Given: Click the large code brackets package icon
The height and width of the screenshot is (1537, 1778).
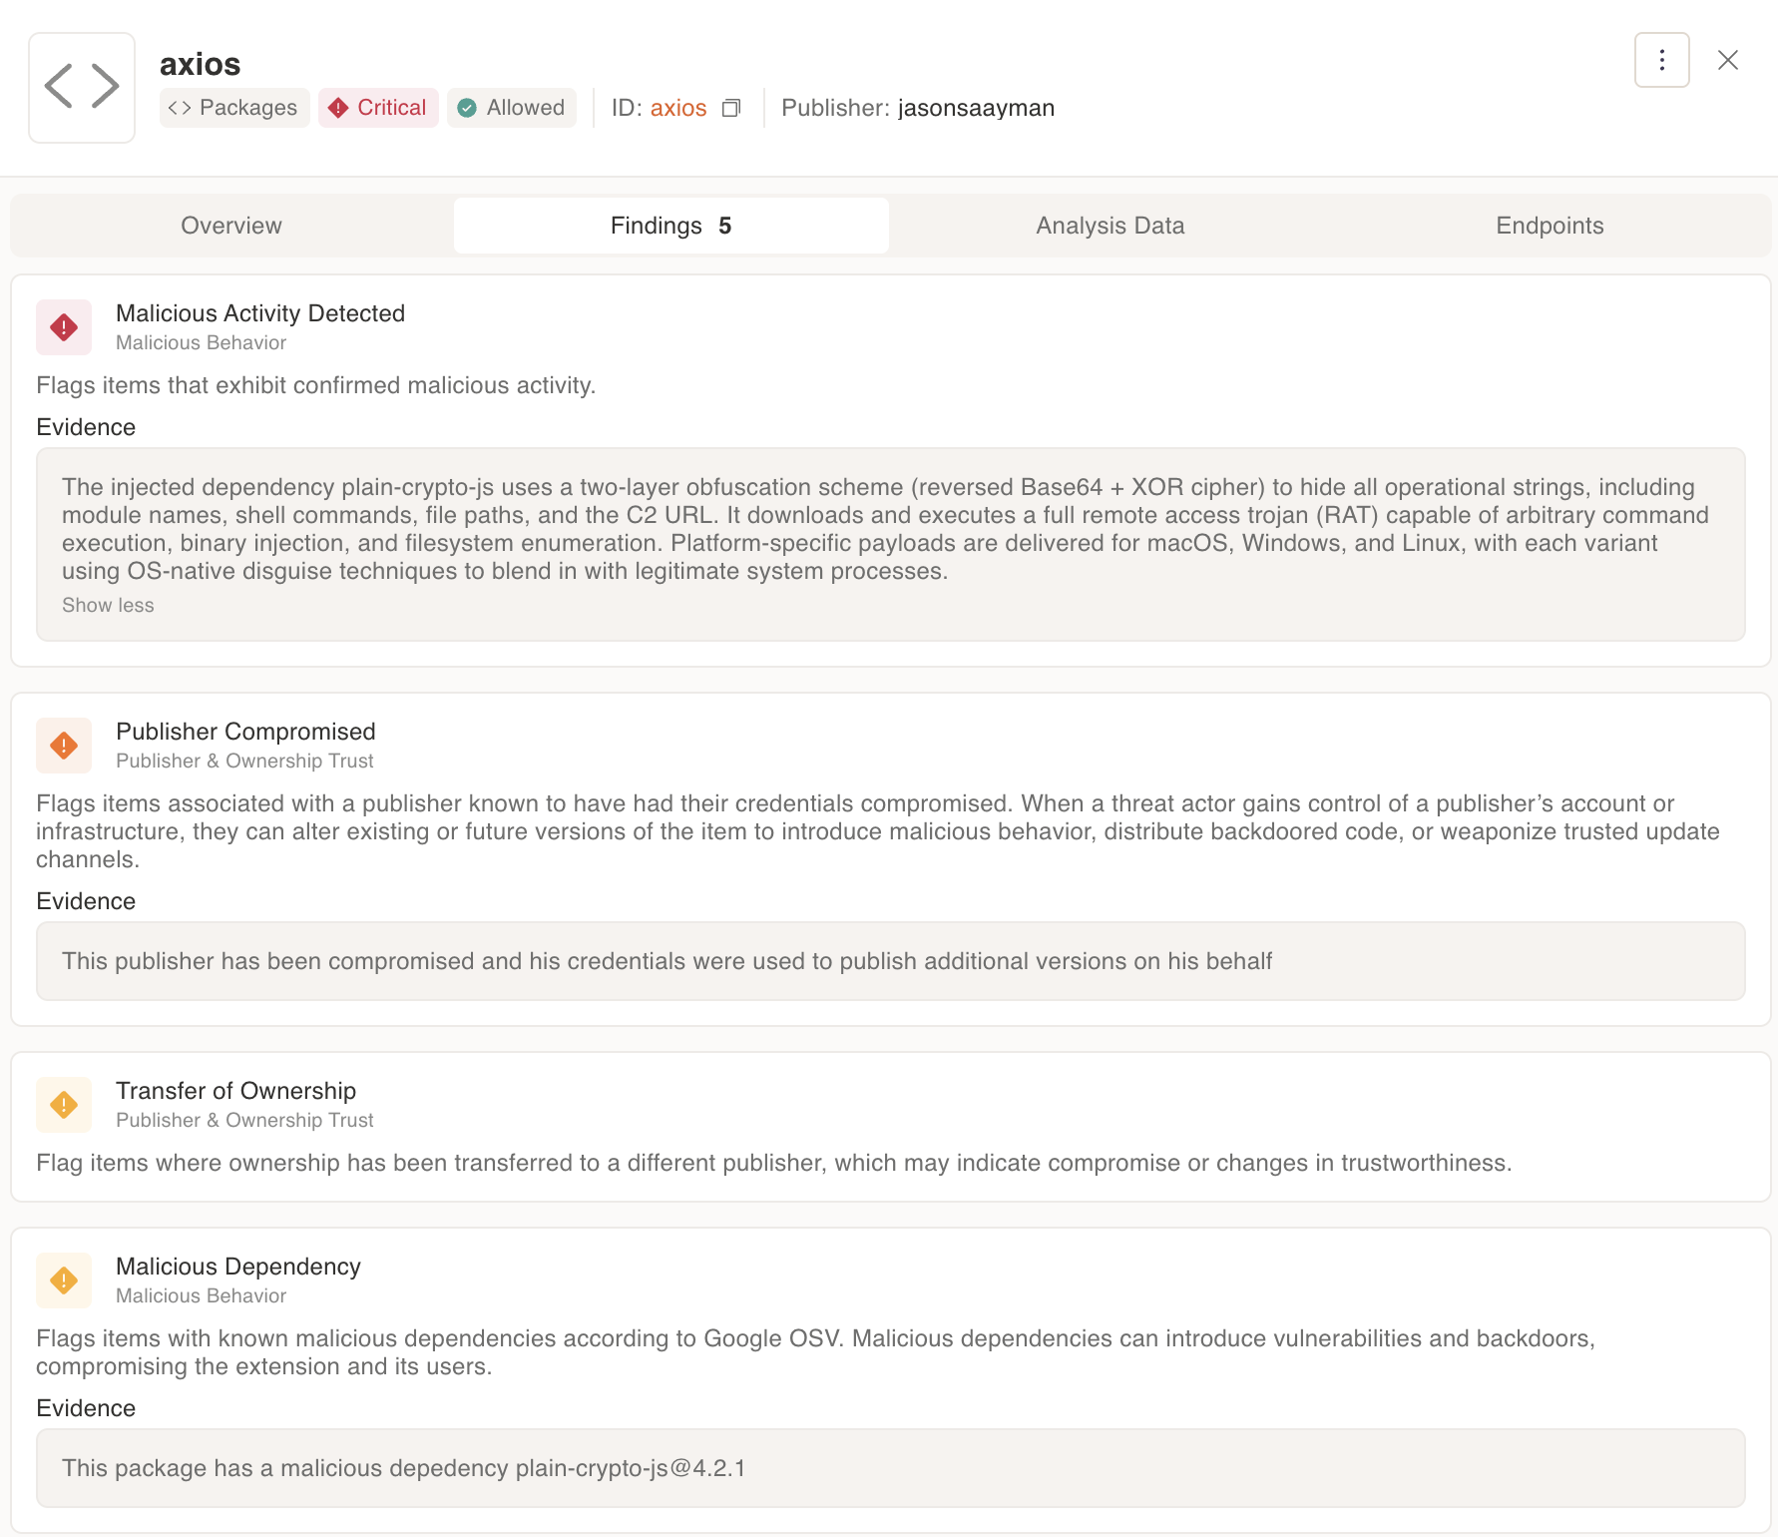Looking at the screenshot, I should (82, 87).
